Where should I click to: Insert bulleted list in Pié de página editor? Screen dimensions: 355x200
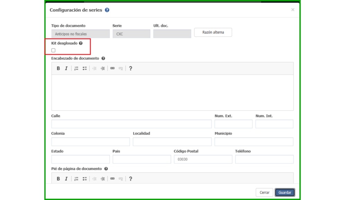(85, 179)
